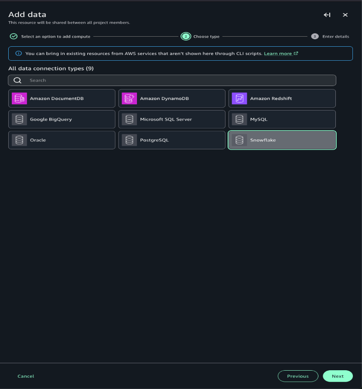Open the Learn more link

tap(278, 54)
